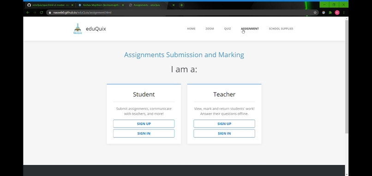Minimize the browser window
Image resolution: width=372 pixels, height=176 pixels.
tap(324, 5)
